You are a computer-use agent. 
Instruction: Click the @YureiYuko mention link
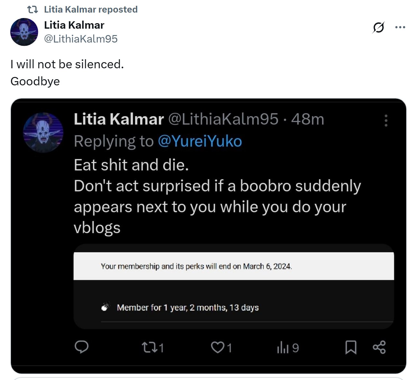(200, 141)
